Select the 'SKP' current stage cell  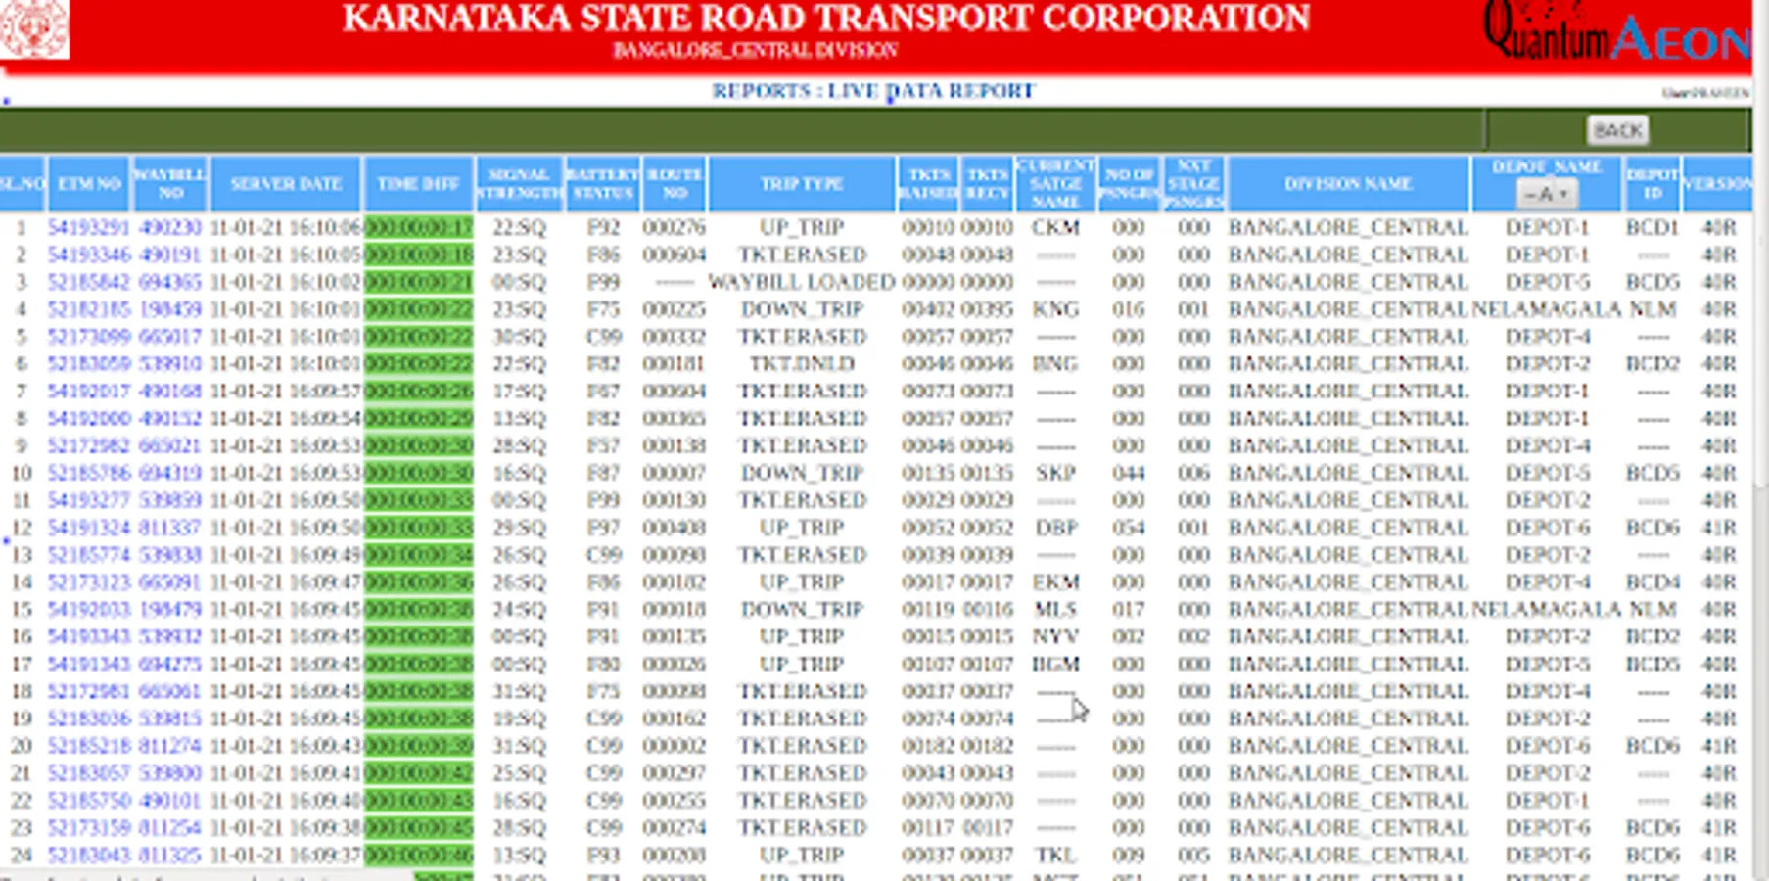pos(1055,474)
